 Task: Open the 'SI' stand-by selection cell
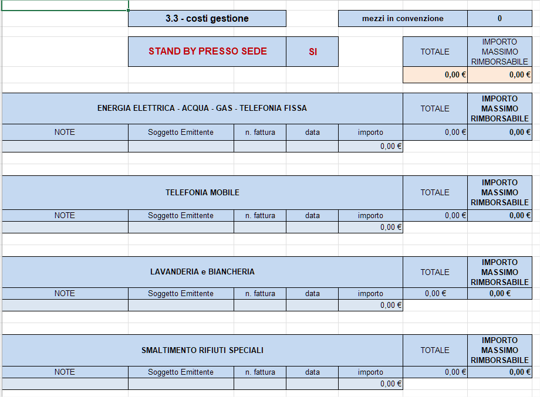[312, 52]
